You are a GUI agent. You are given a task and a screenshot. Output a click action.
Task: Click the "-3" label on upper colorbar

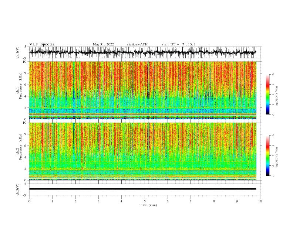[273, 74]
